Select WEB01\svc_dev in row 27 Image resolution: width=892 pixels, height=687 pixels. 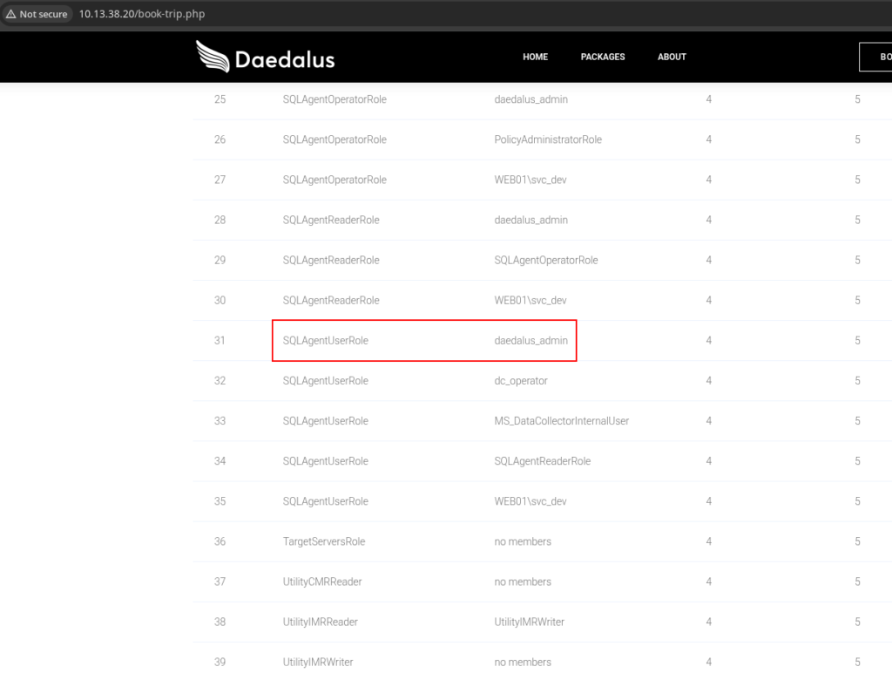(530, 180)
